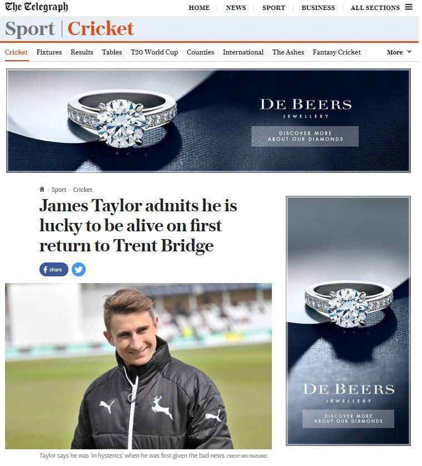422x466 pixels.
Task: Click the Sport breadcrumb link
Action: point(59,190)
